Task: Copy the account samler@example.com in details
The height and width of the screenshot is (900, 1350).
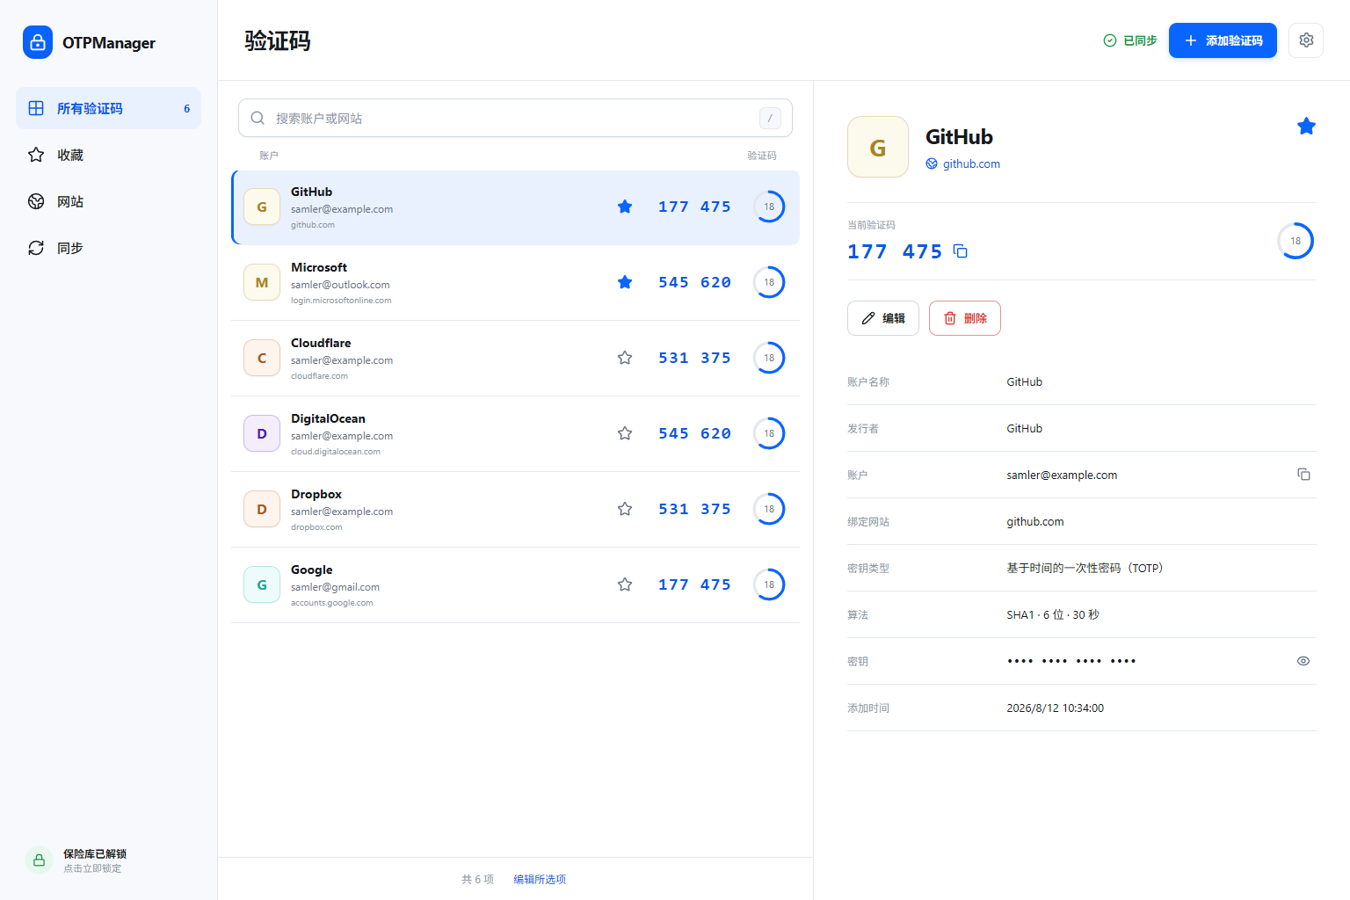Action: (1303, 475)
